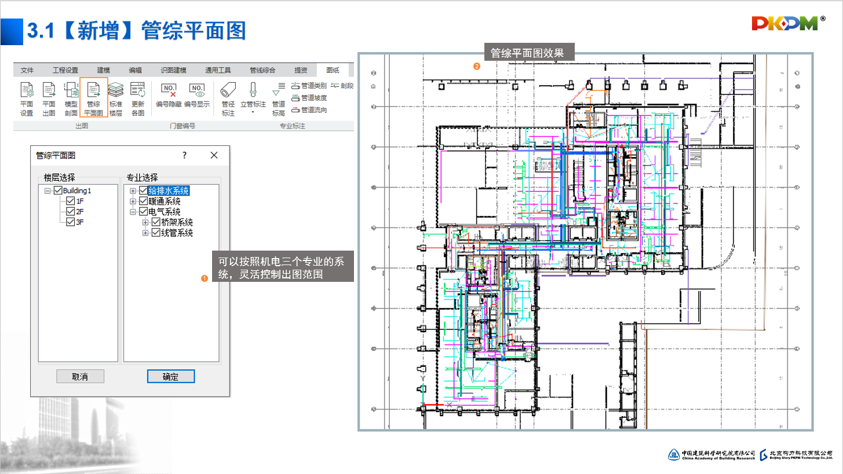Click the 编号隐藏 hide numbering icon
The width and height of the screenshot is (843, 474).
click(x=169, y=95)
